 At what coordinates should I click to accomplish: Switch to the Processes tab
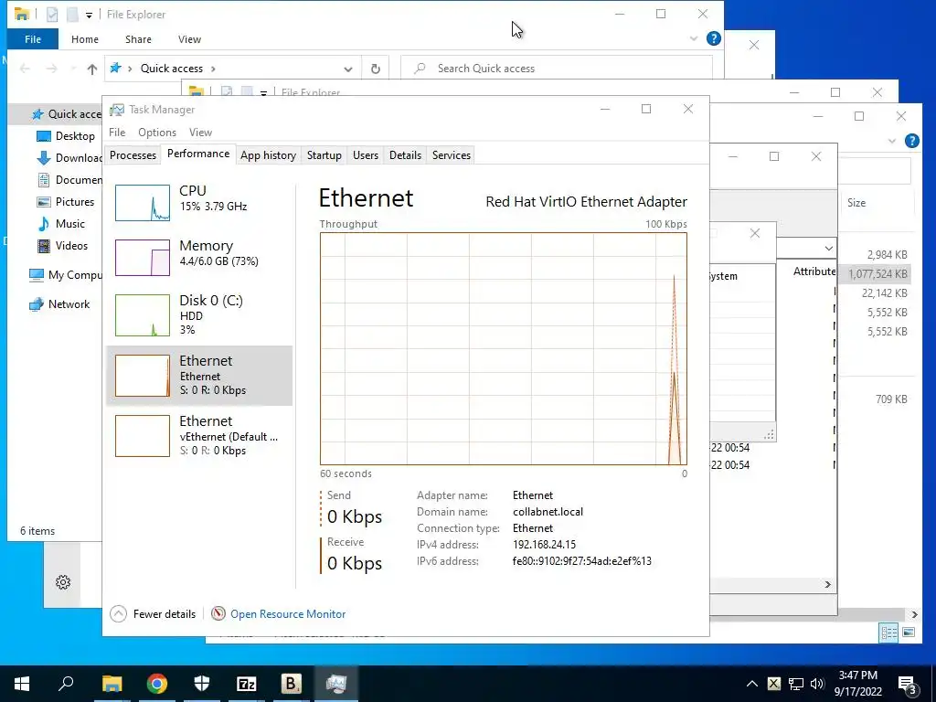pyautogui.click(x=133, y=155)
